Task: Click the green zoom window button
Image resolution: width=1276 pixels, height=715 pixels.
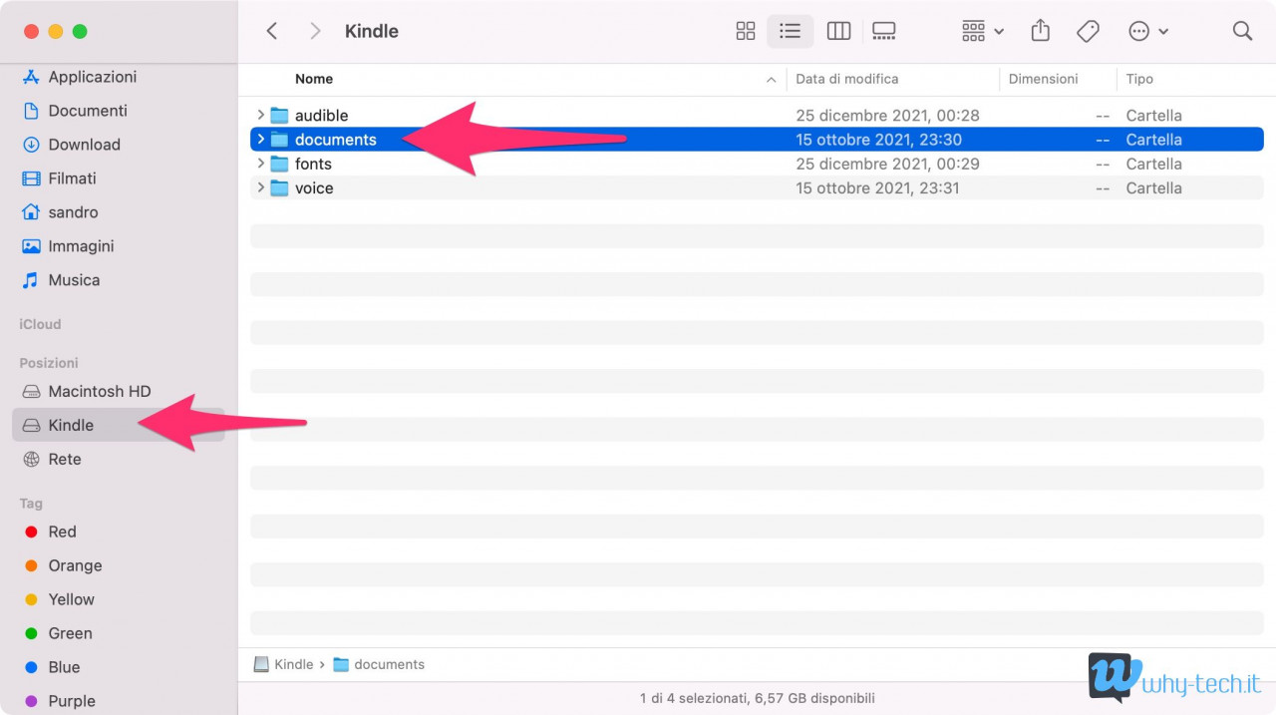Action: point(80,32)
